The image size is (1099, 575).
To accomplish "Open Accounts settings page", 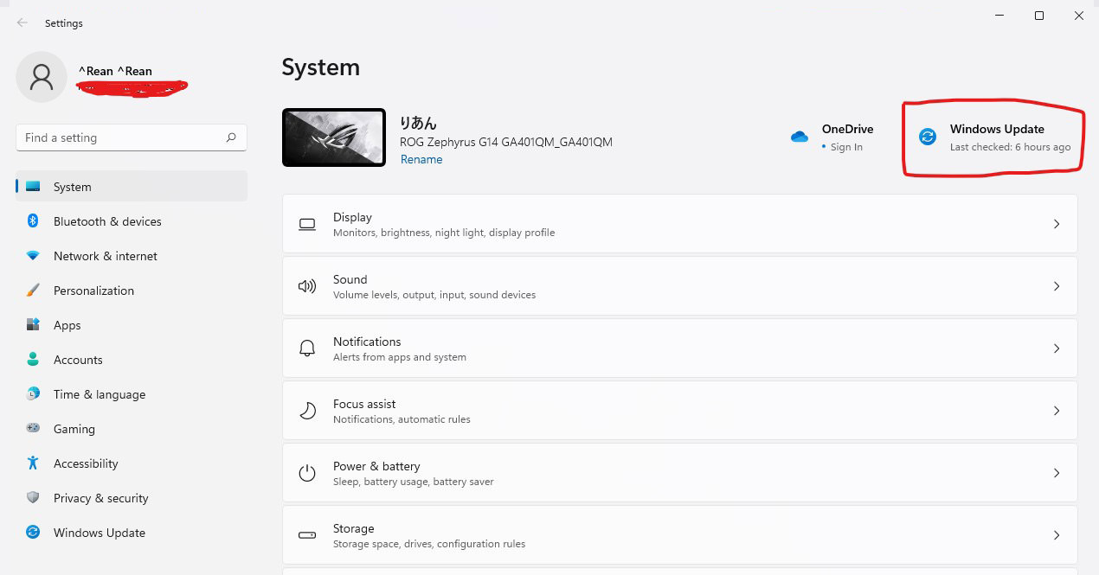I will [132, 360].
